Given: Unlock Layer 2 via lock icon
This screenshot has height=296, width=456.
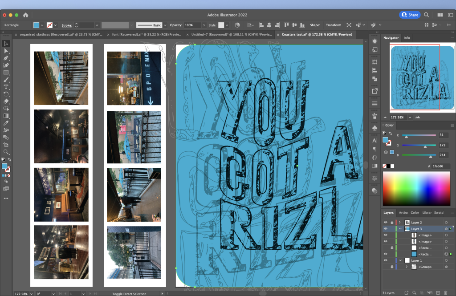Looking at the screenshot, I should coord(392,223).
